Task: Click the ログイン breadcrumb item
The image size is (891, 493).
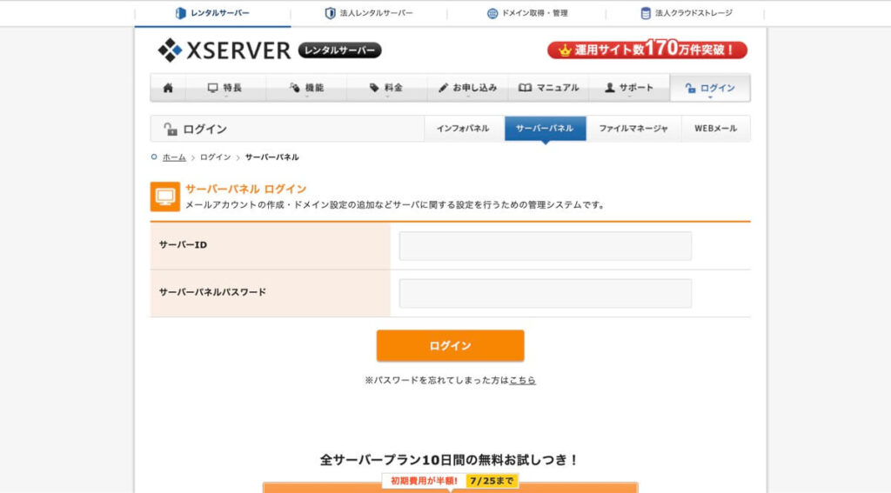Action: [x=216, y=157]
